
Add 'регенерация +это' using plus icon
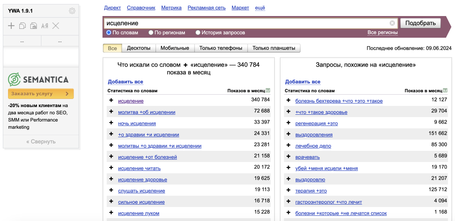pyautogui.click(x=288, y=123)
